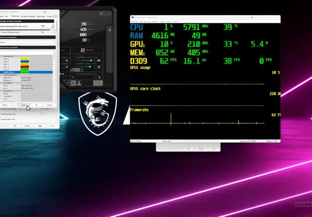Click OK in the dialog behind the hardware monitor window
Viewport: 312px width, 217px height.
click(188, 149)
